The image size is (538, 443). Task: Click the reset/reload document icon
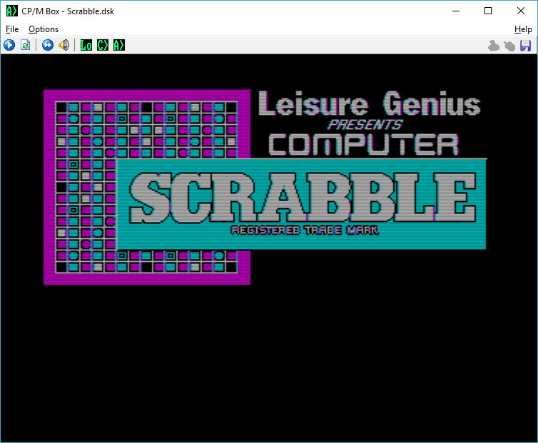coord(26,45)
